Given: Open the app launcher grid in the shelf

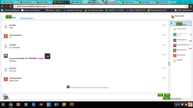Looking at the screenshot, I should tap(3, 104).
